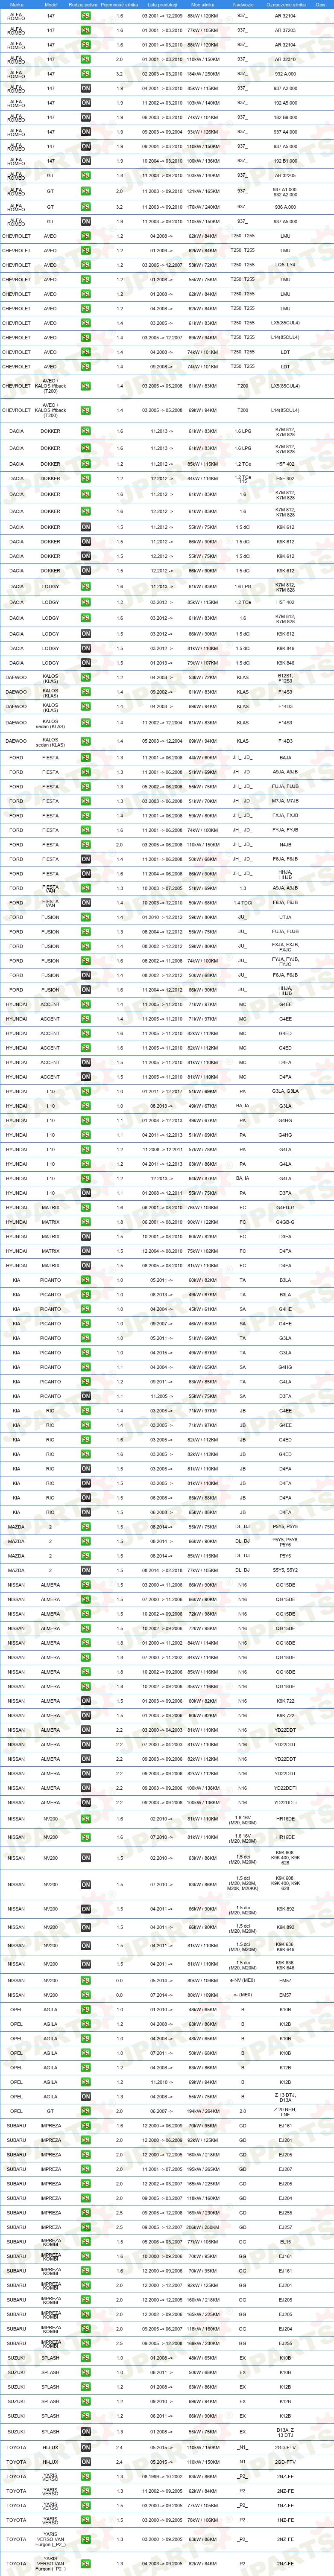The image size is (334, 2576).
Task: Click petrol icon in AR 37203 row
Action: [85, 30]
